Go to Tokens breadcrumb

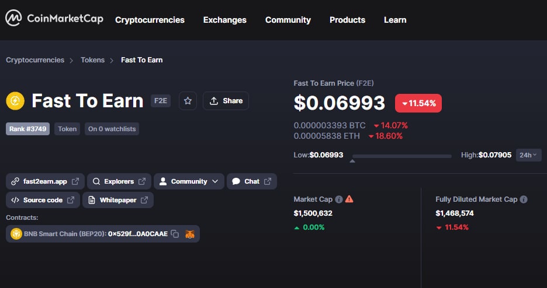point(93,60)
